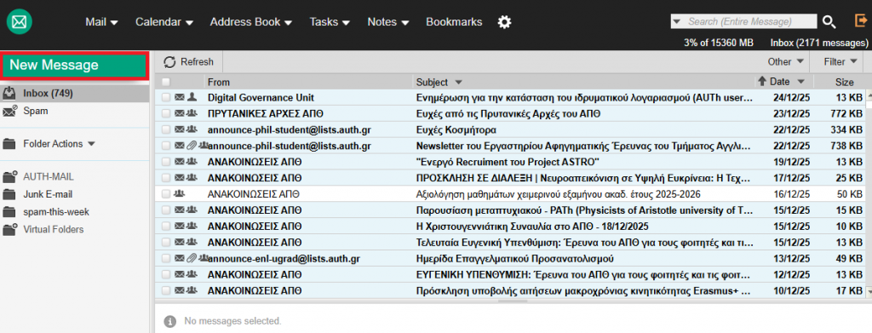Open the Tasks menu
The width and height of the screenshot is (872, 333).
[330, 22]
